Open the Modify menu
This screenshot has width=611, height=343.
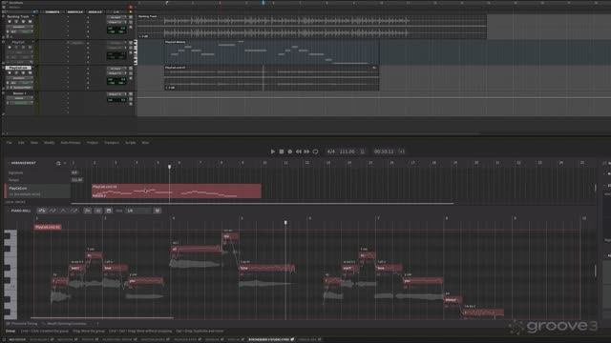pos(50,143)
